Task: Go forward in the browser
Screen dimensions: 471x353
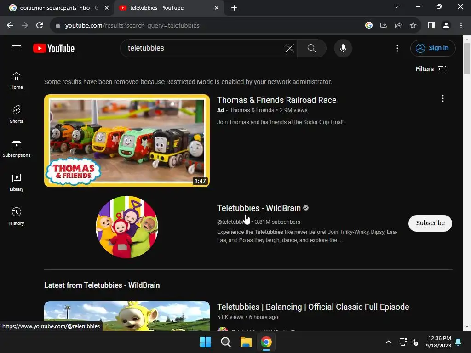Action: point(25,26)
